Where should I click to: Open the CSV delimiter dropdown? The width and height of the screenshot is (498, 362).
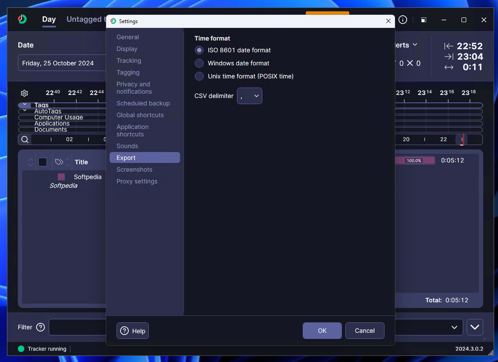pos(250,96)
